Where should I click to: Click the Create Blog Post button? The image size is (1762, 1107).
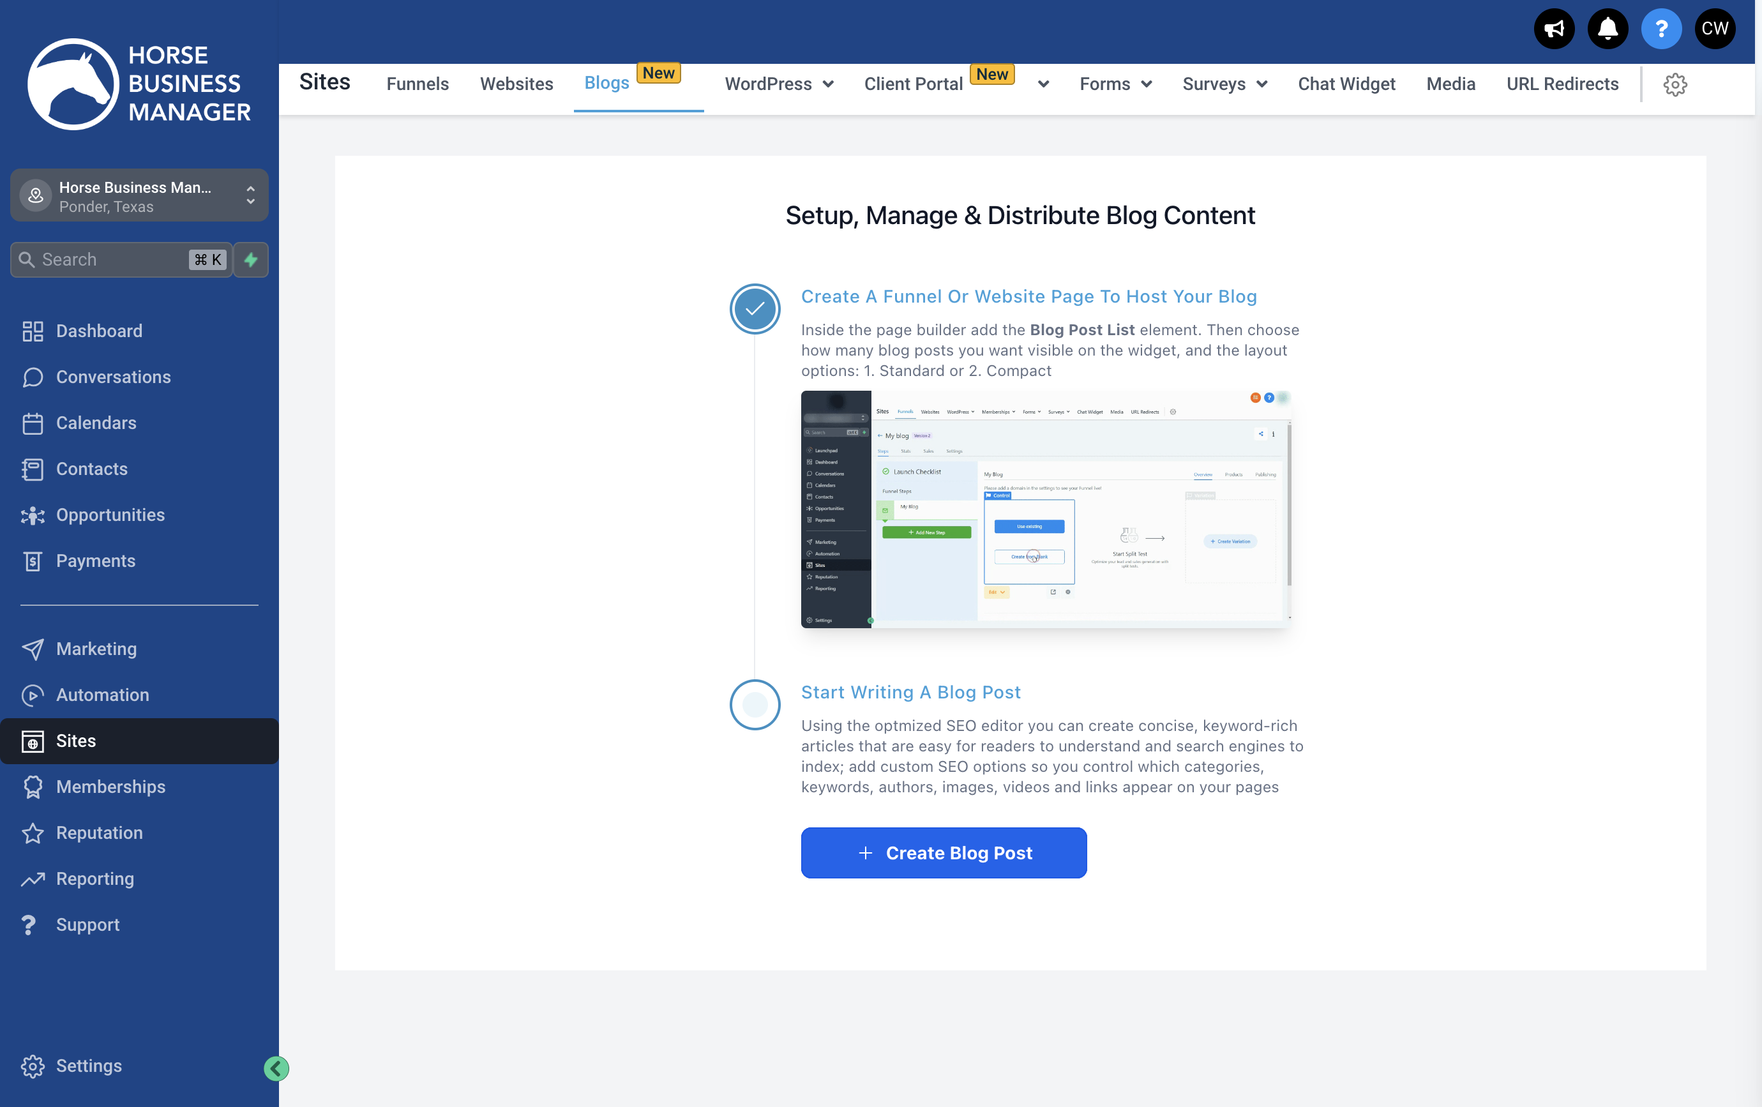click(943, 852)
